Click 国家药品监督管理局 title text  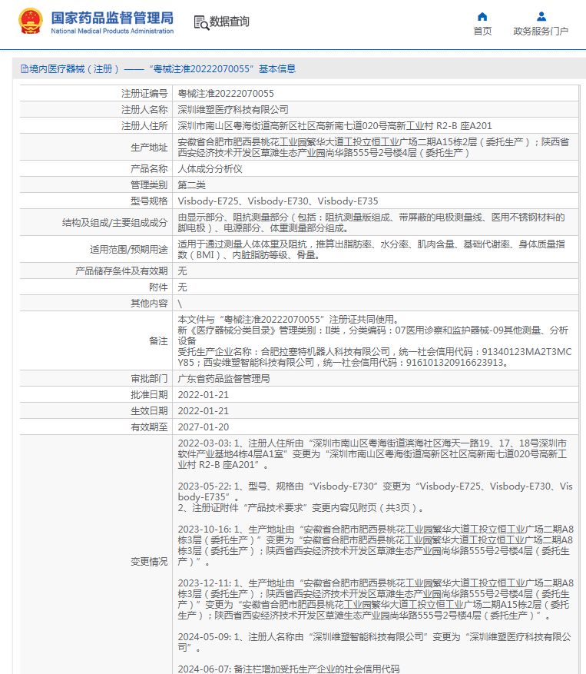click(113, 18)
